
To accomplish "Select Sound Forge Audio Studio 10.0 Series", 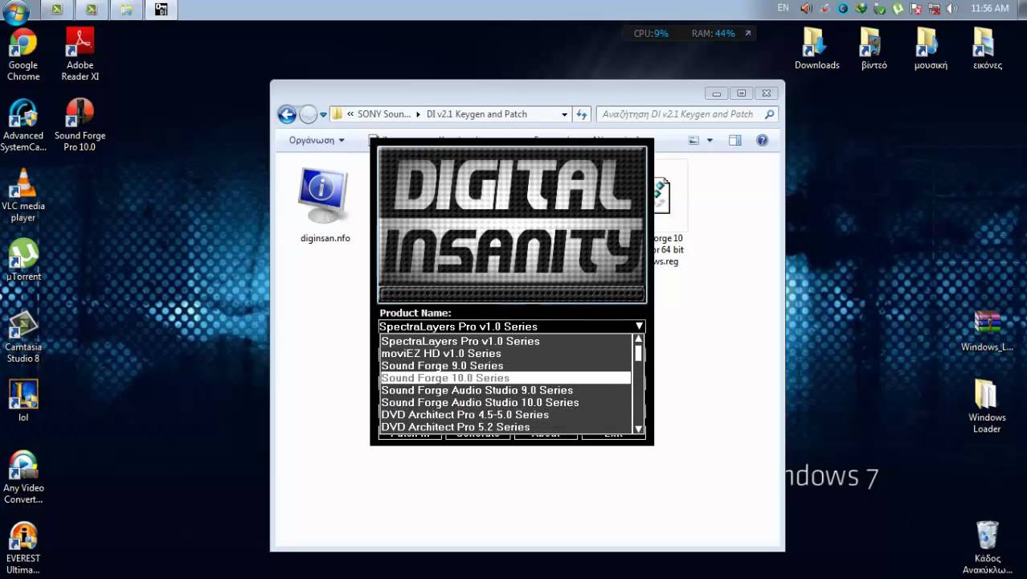I will 505,402.
